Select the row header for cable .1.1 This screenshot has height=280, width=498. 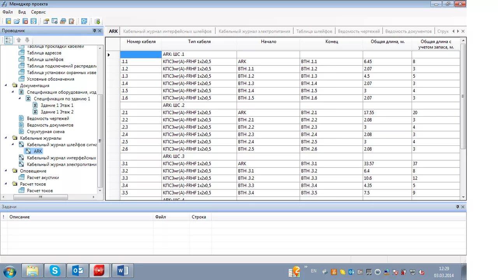pos(113,61)
